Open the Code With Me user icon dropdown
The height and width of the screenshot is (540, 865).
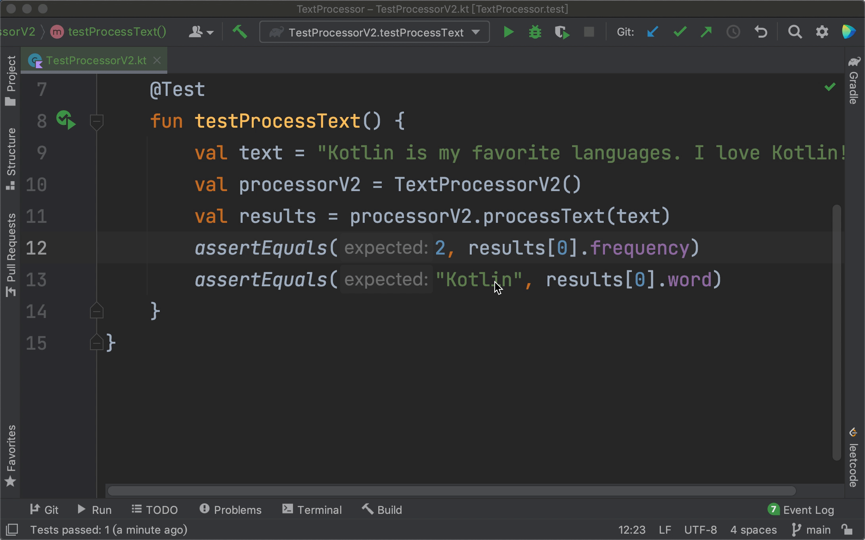(201, 32)
